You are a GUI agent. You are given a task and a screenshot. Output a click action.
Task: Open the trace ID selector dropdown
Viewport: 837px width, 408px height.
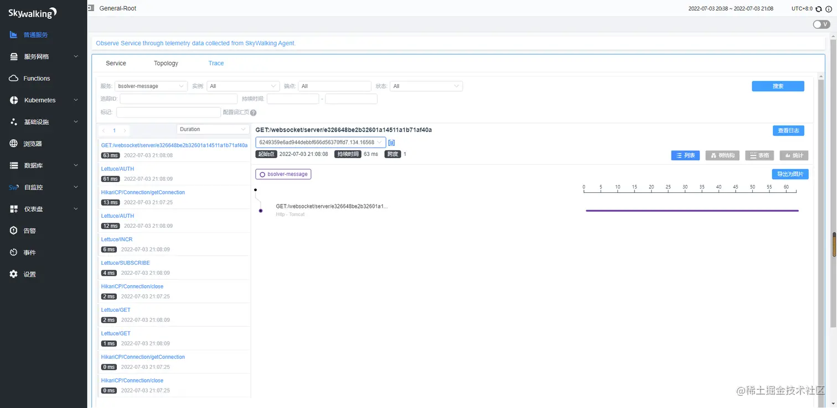(x=321, y=142)
